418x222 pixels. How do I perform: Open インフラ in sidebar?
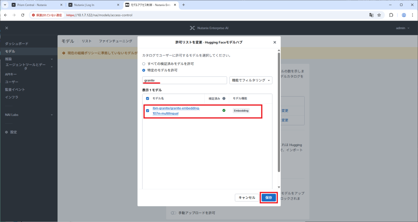pyautogui.click(x=12, y=97)
